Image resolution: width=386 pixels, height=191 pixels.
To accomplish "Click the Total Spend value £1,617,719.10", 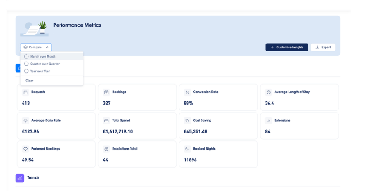I will (118, 131).
